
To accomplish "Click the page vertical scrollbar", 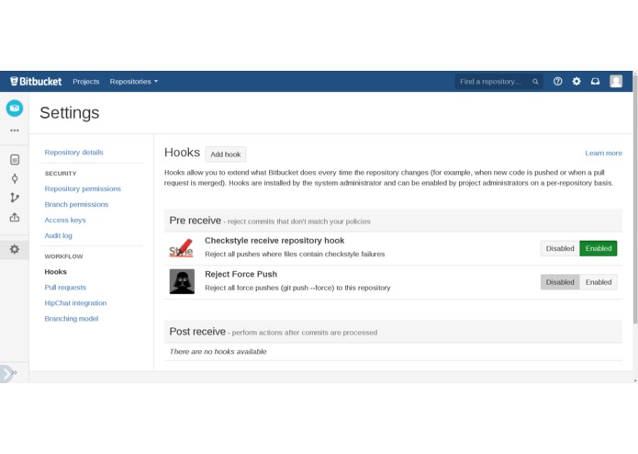I will coord(635,198).
